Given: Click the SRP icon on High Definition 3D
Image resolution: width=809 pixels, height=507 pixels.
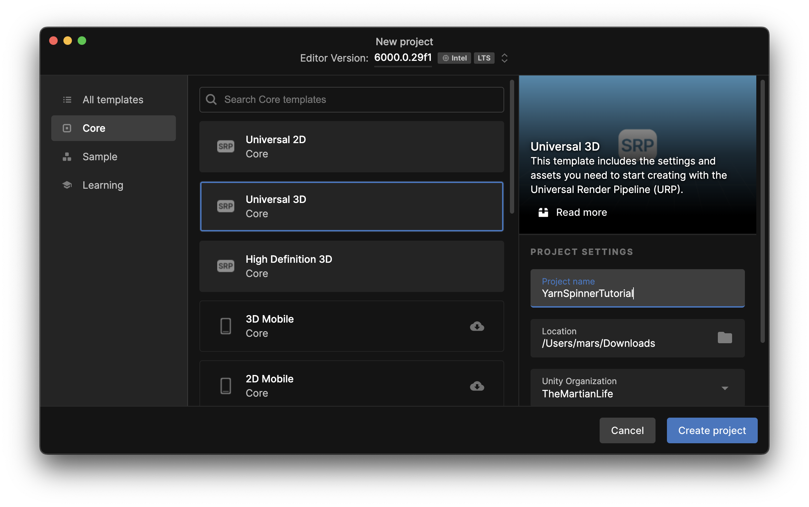Looking at the screenshot, I should coord(226,266).
